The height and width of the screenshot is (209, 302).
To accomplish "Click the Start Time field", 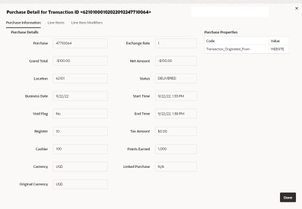I will click(176, 96).
